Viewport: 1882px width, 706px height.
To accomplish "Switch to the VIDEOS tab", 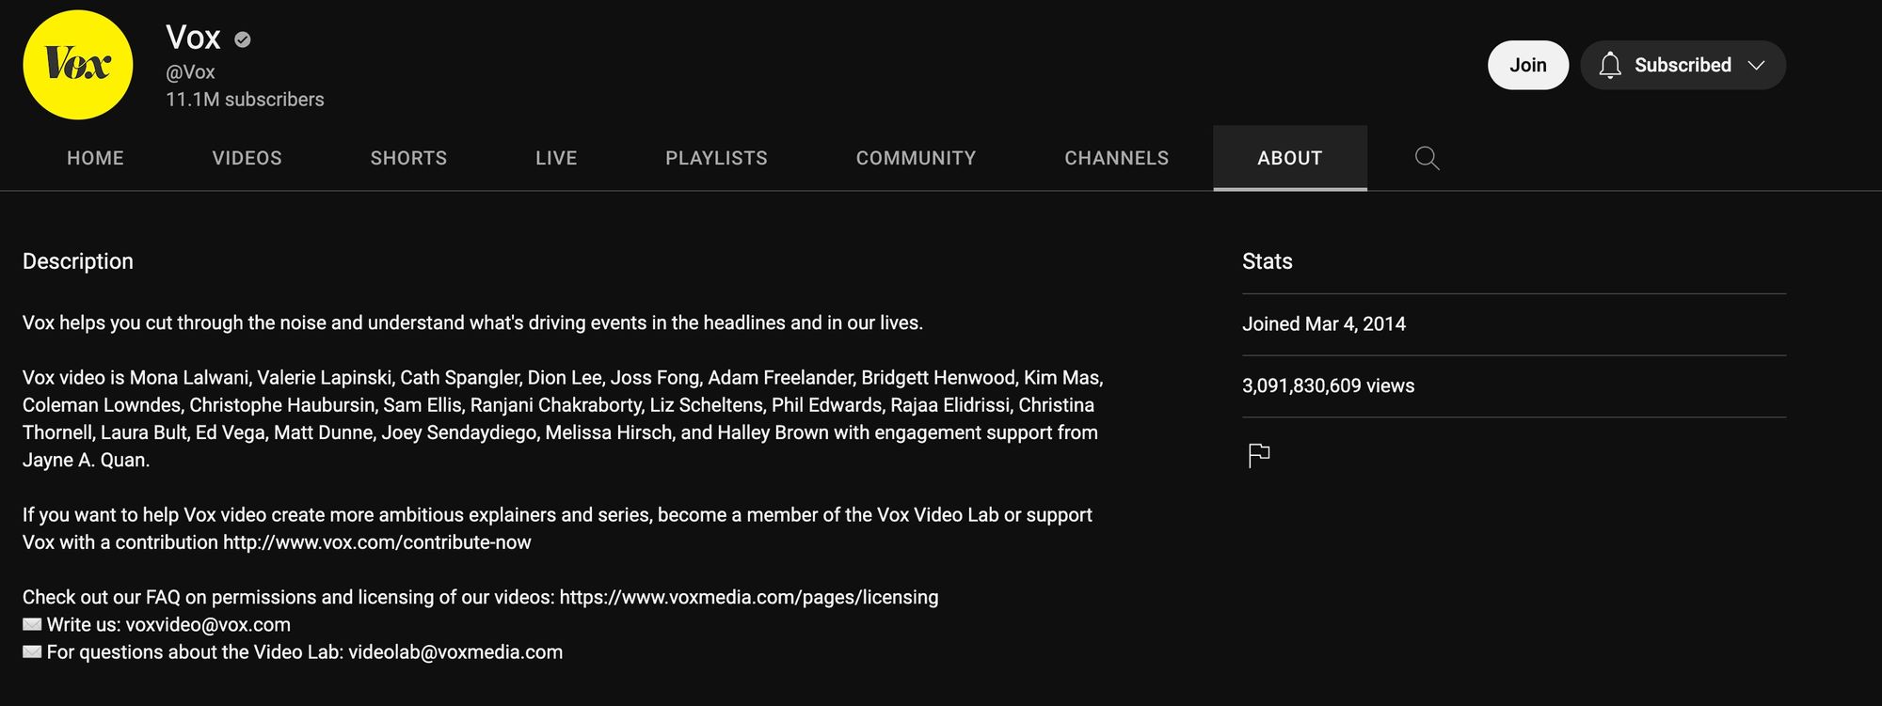I will tap(247, 158).
